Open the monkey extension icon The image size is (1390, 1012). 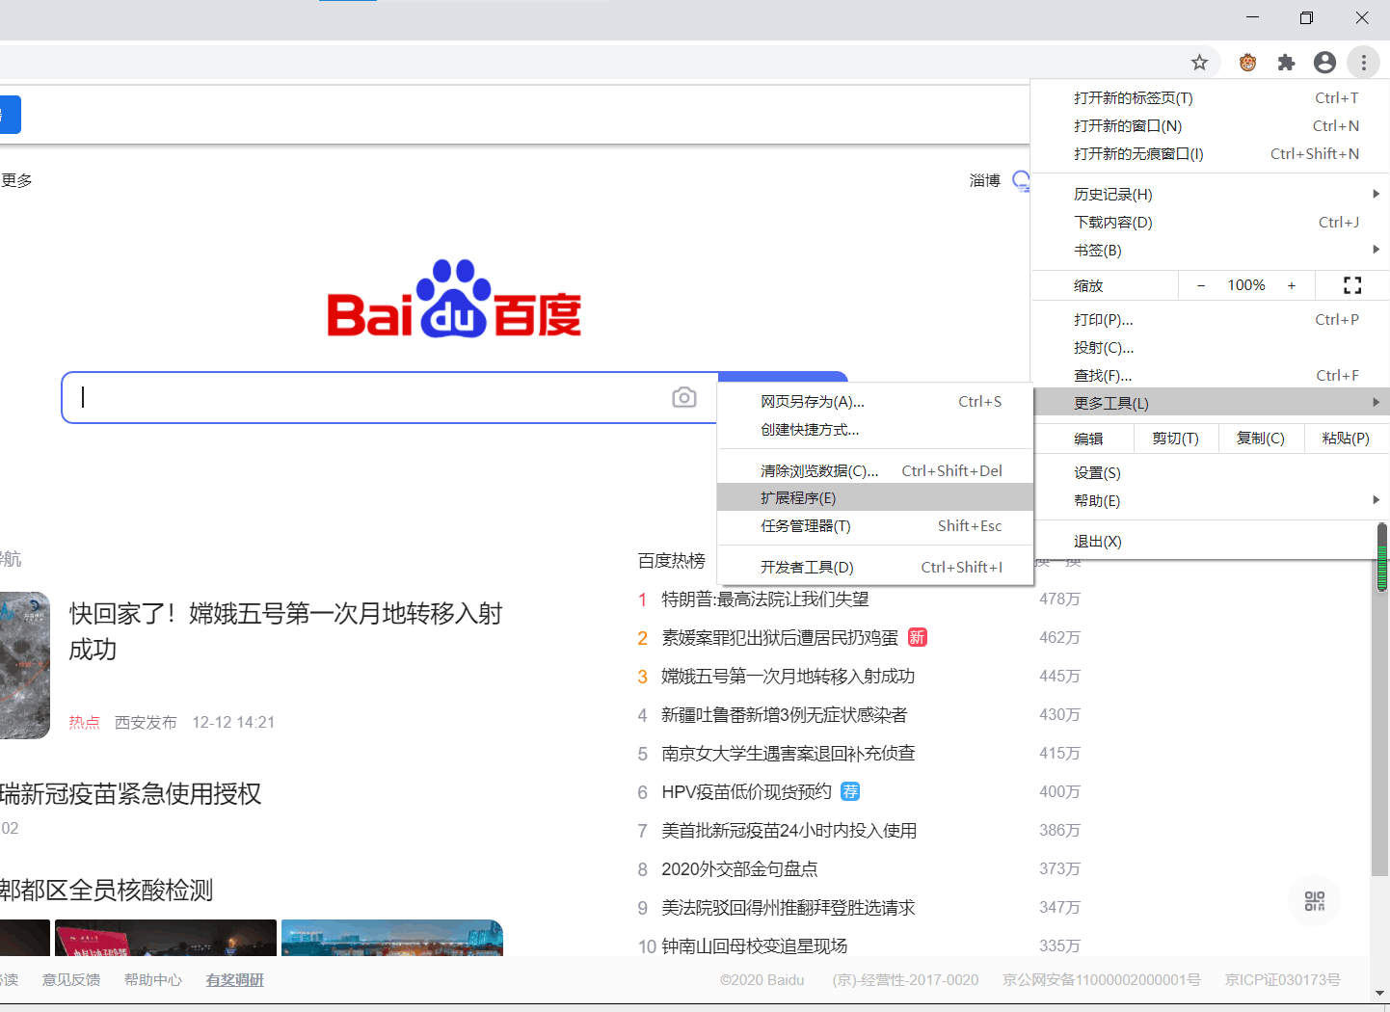click(x=1248, y=63)
